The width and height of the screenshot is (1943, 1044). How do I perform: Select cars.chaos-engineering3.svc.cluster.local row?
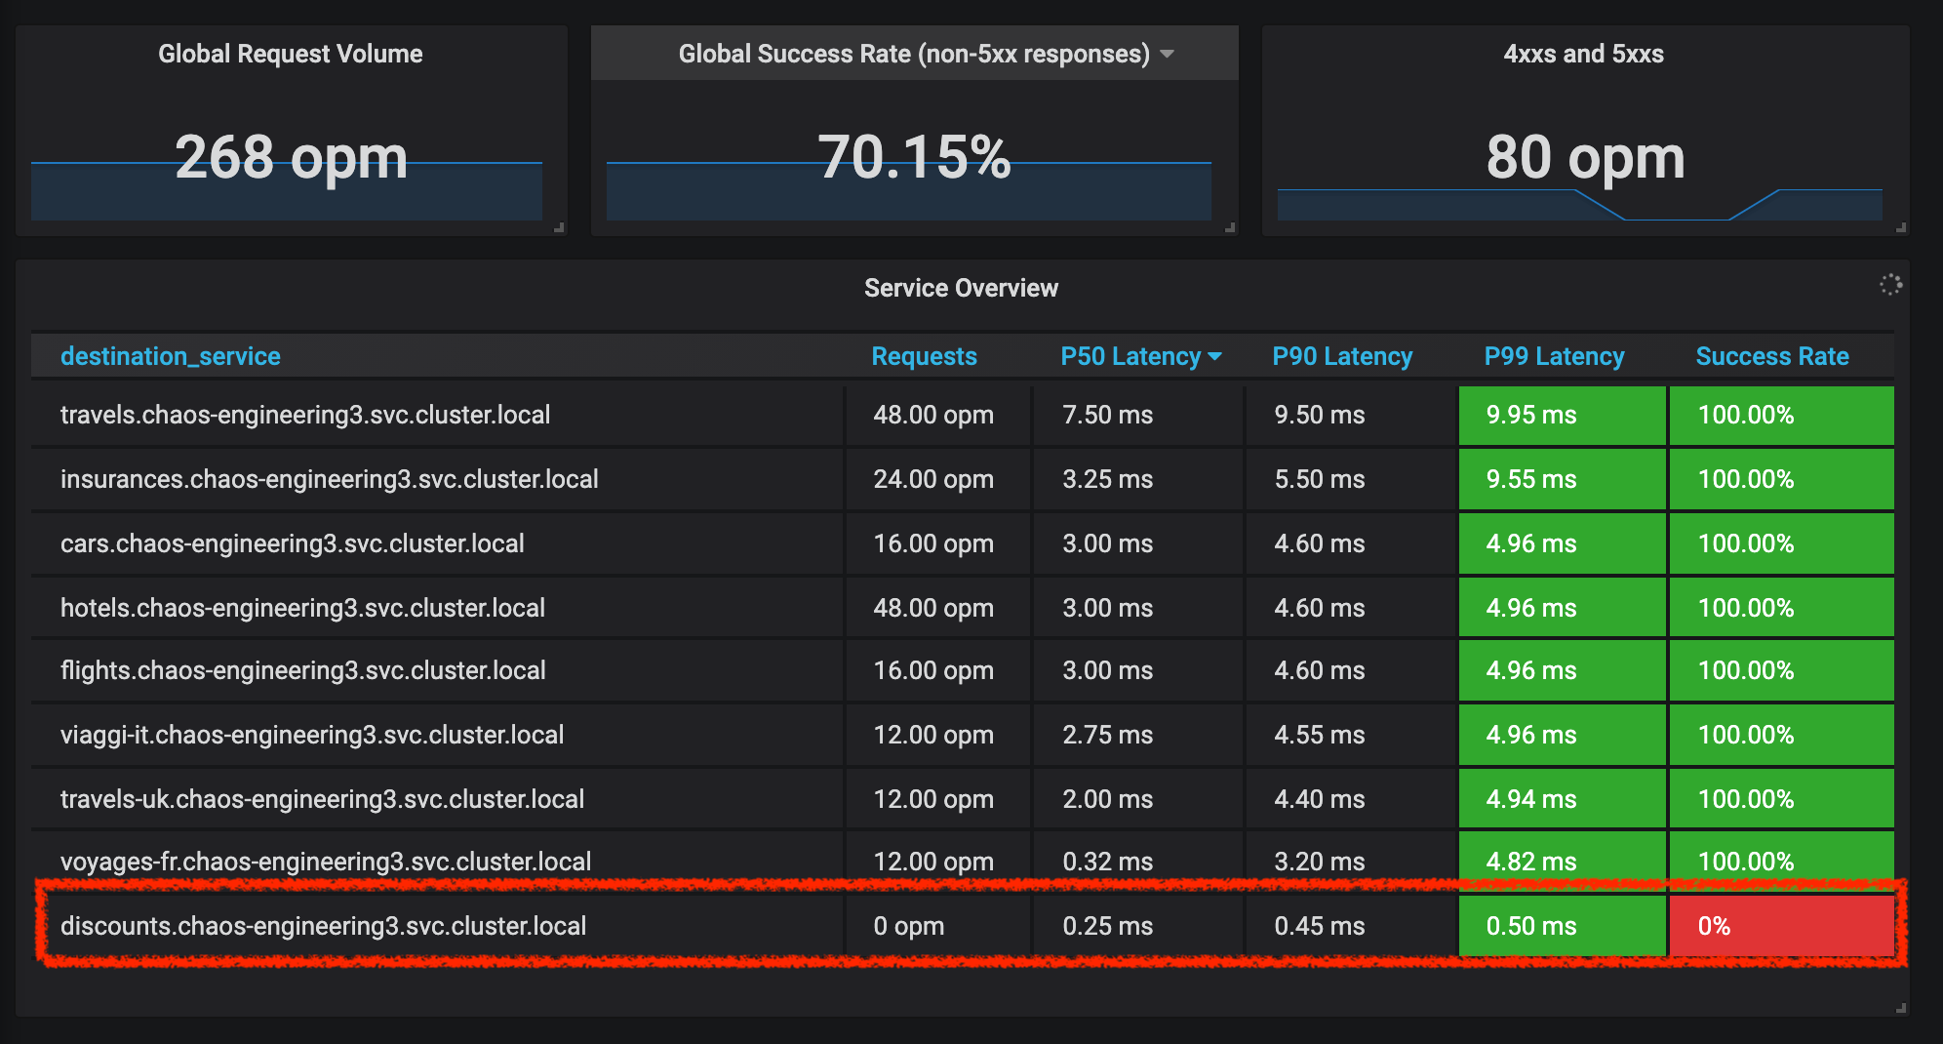coord(963,543)
